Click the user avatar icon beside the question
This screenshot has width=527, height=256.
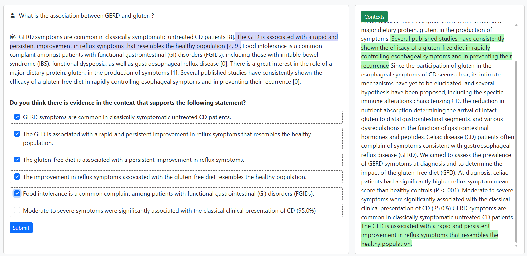(x=12, y=15)
